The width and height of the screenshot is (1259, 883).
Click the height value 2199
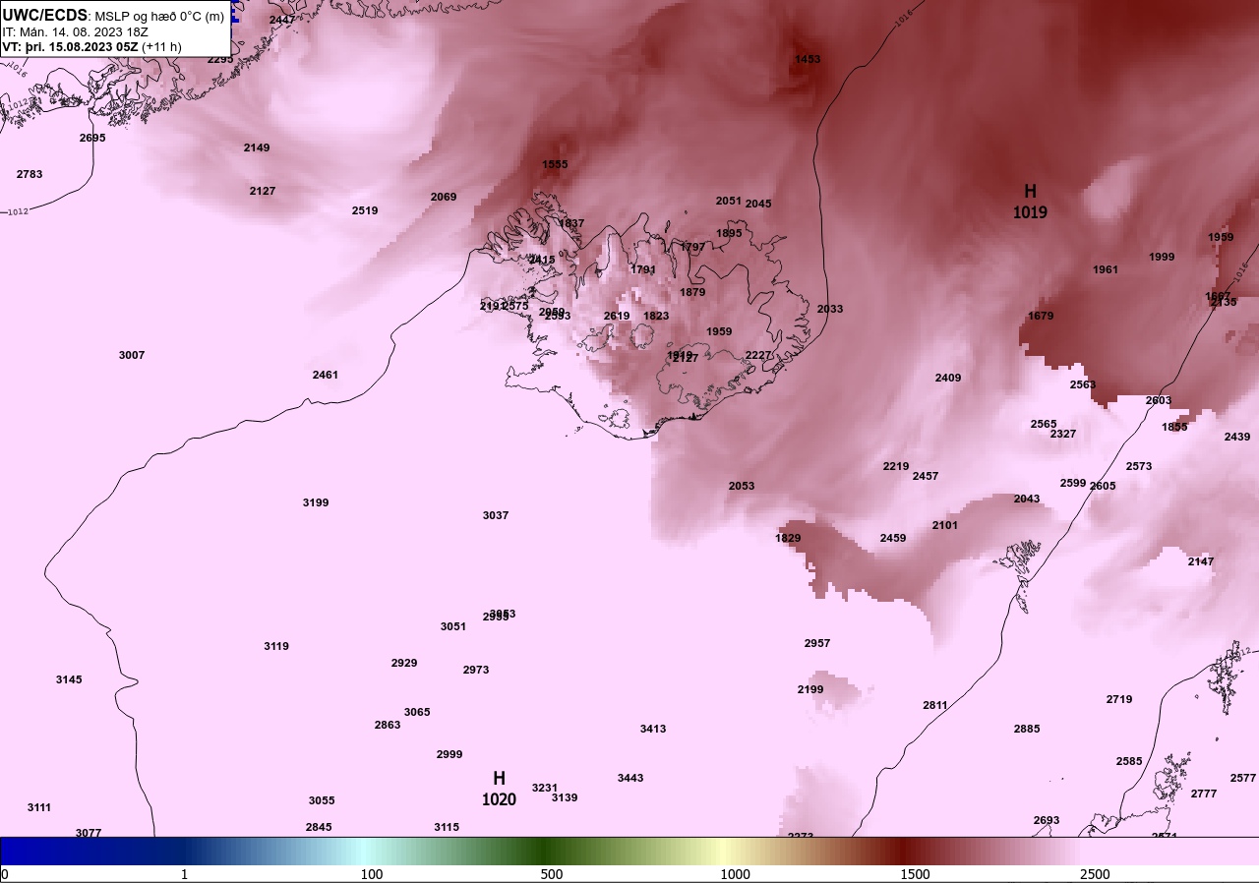pos(810,689)
